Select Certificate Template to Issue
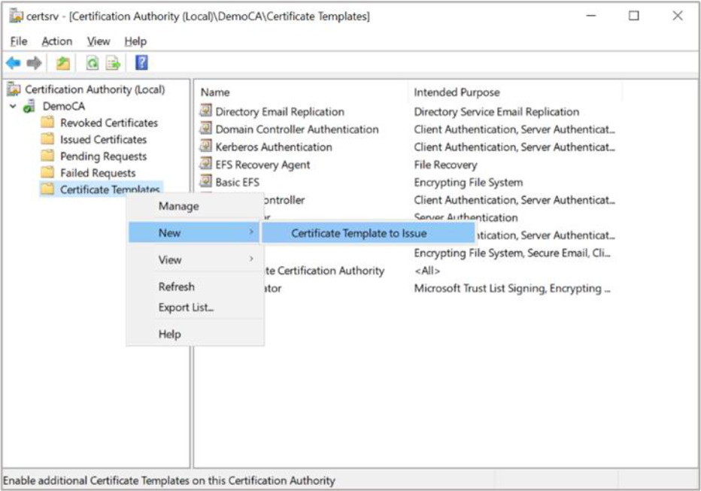 (x=359, y=233)
